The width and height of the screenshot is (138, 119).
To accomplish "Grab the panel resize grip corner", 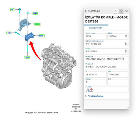I will (128, 108).
